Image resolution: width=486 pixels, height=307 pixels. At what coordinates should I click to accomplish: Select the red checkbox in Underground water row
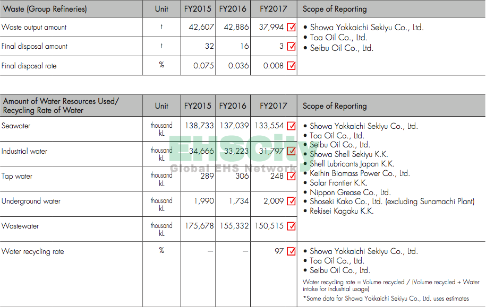[x=292, y=201]
